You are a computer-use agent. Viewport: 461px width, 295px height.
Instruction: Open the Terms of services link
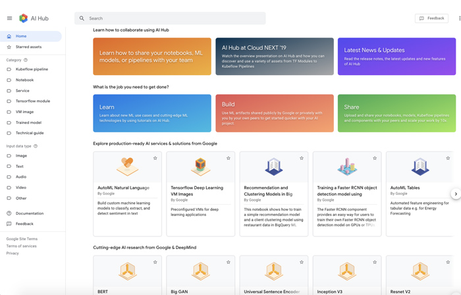pyautogui.click(x=21, y=246)
